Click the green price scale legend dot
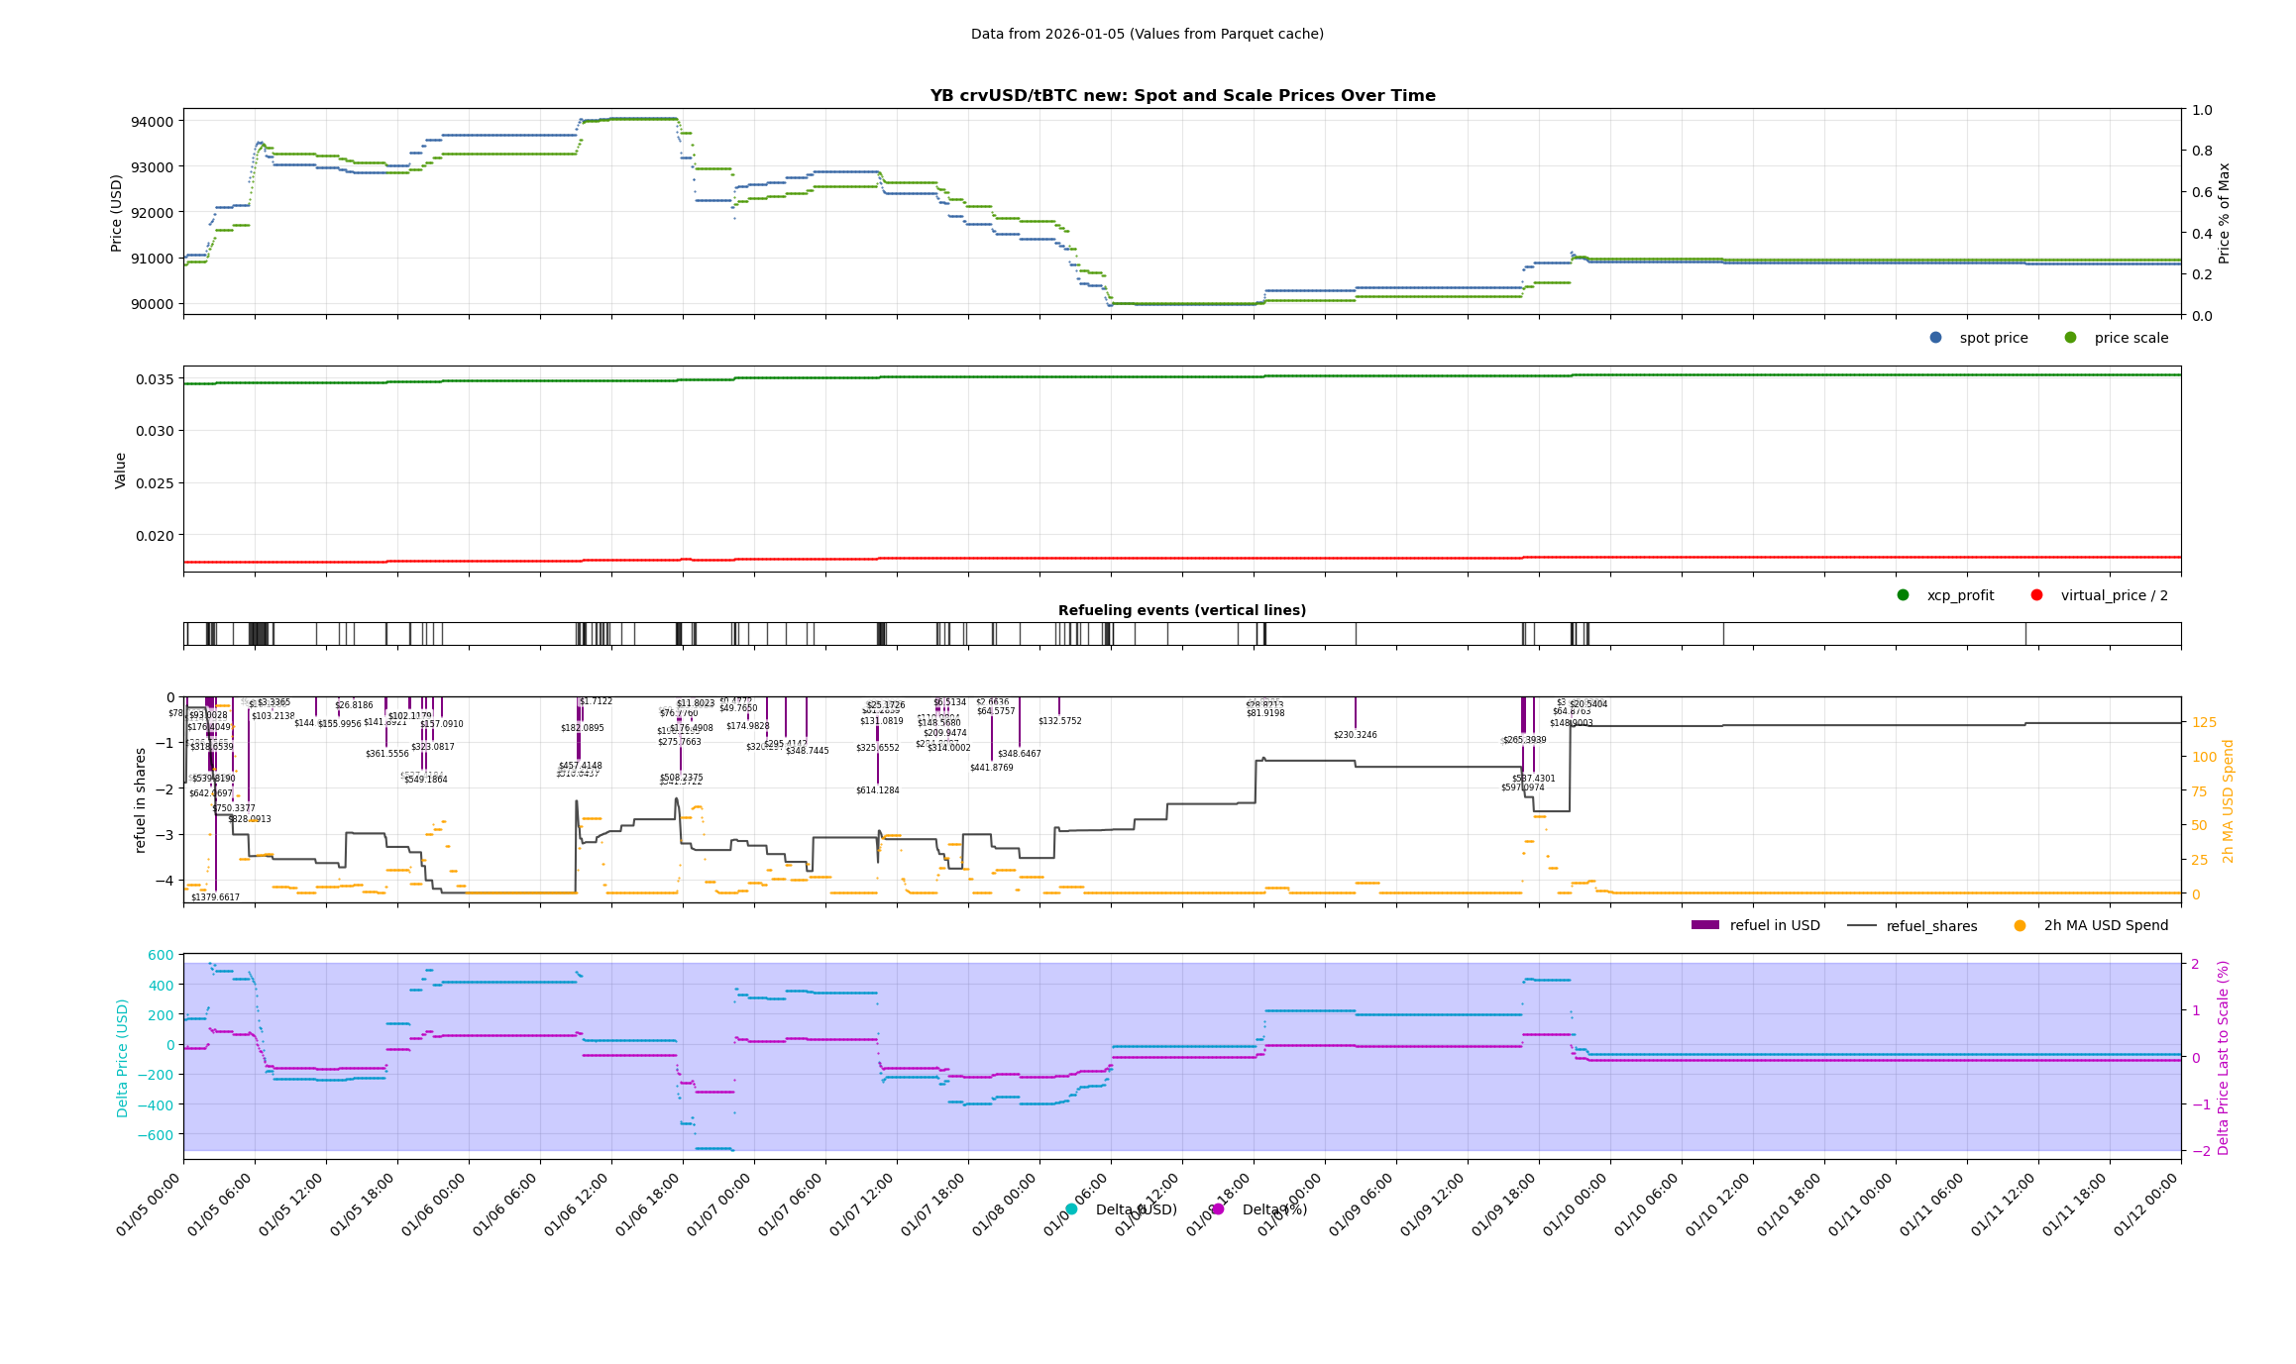 click(x=2070, y=338)
